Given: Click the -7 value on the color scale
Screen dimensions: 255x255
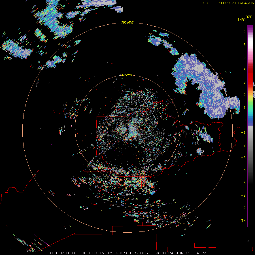Looking at the screenshot, I should (x=243, y=208).
